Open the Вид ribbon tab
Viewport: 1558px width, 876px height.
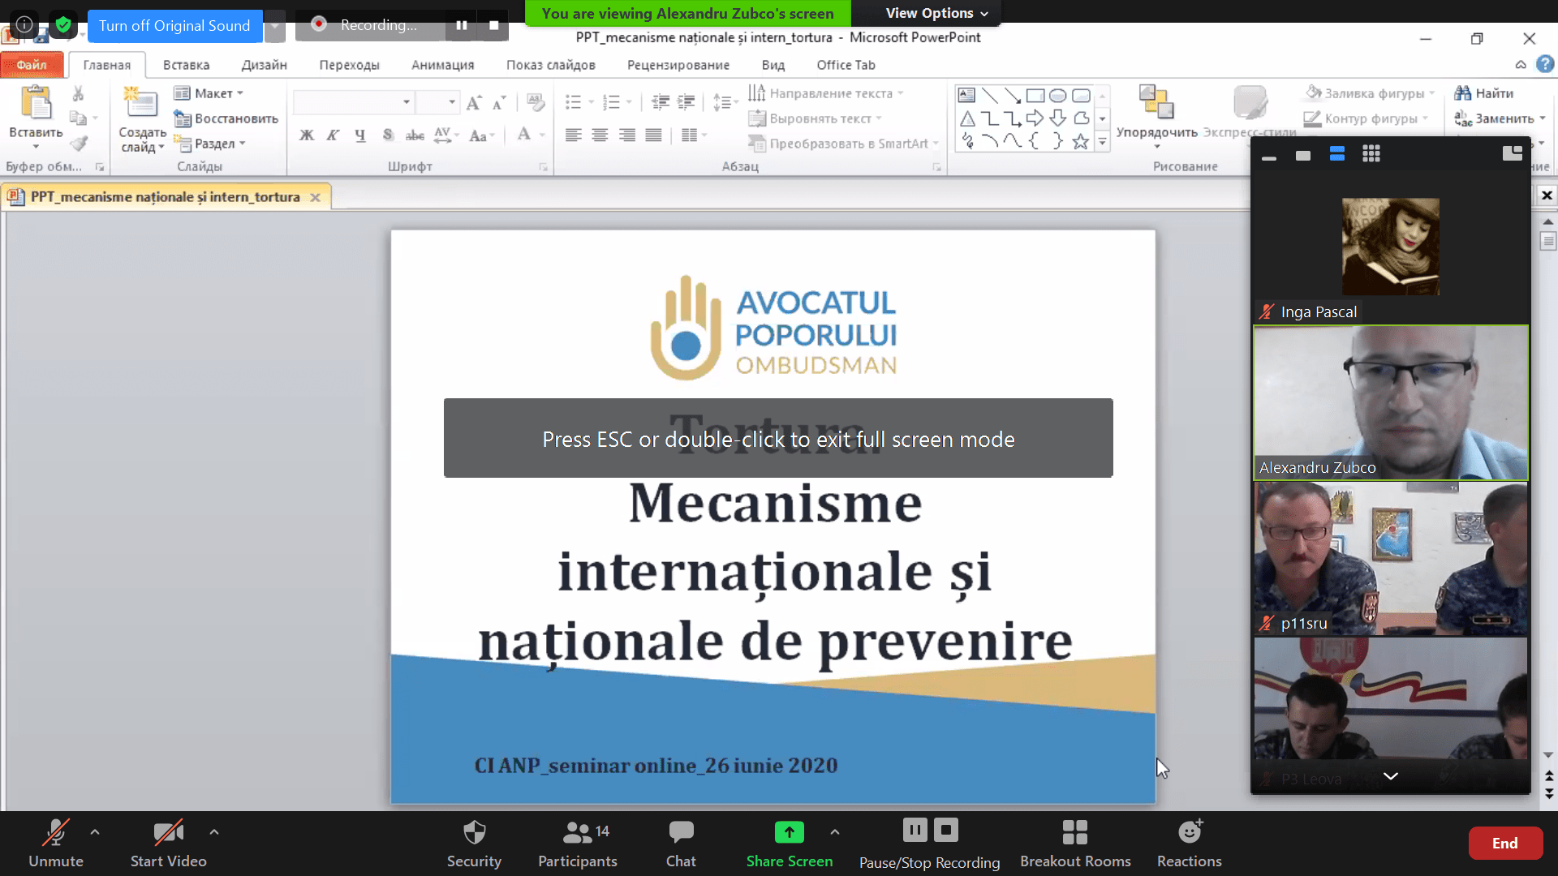(773, 65)
